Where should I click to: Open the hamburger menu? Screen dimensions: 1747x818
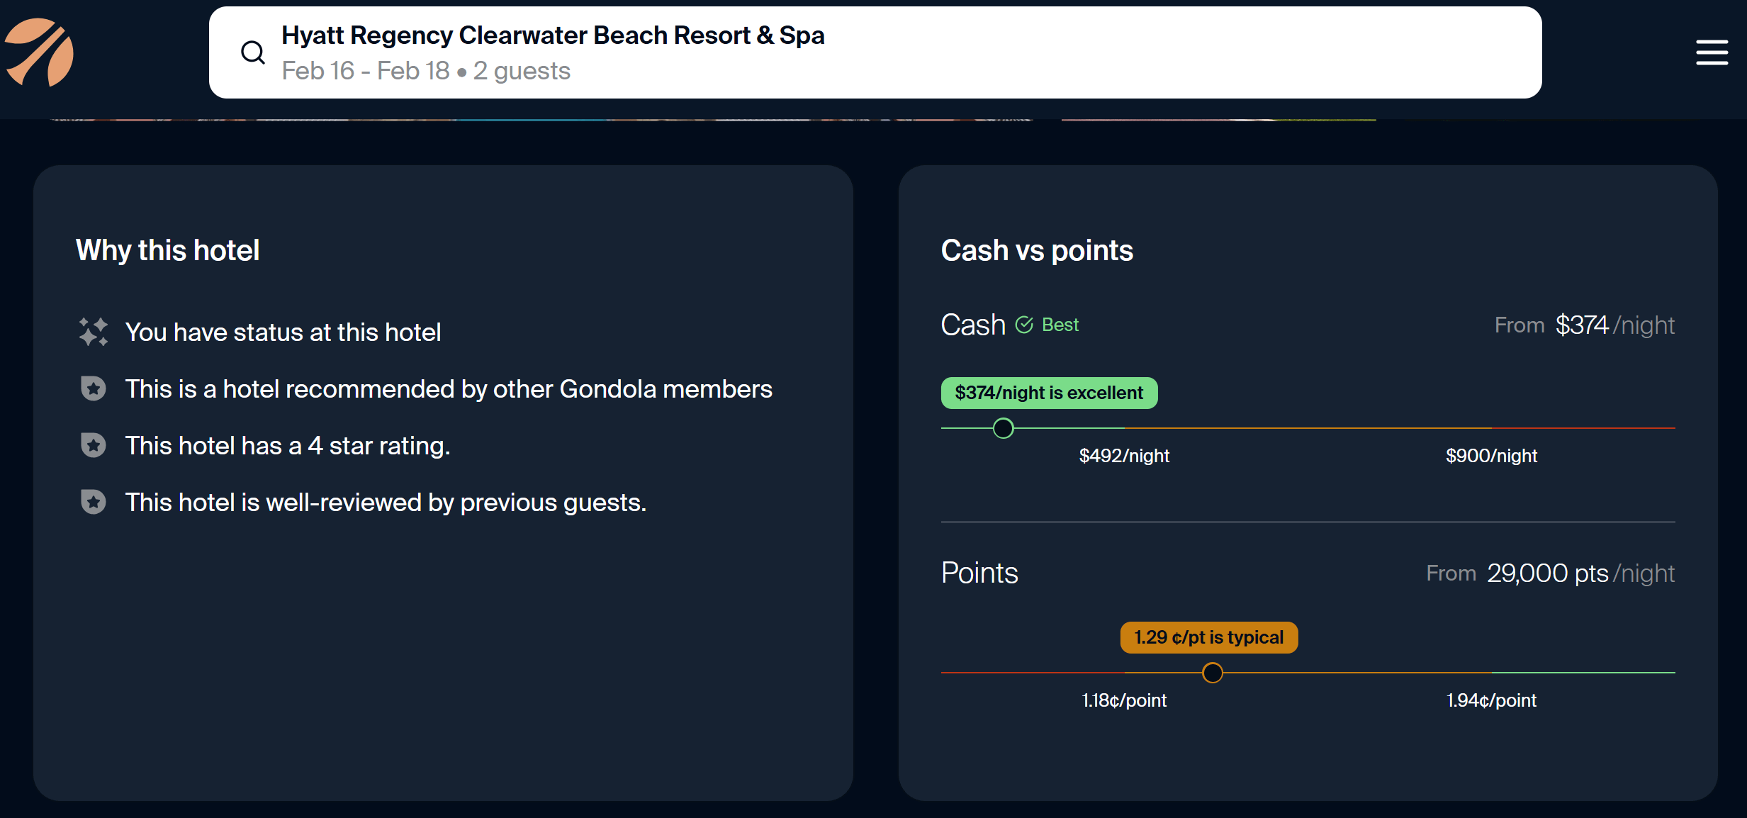click(1711, 52)
